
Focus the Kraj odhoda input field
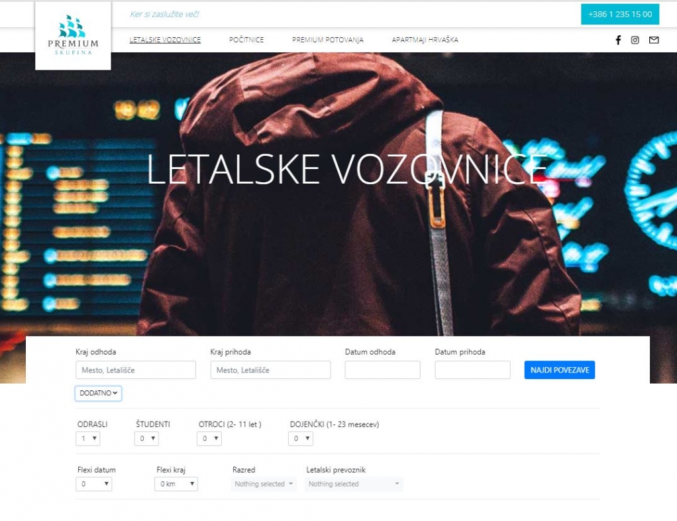coord(136,371)
